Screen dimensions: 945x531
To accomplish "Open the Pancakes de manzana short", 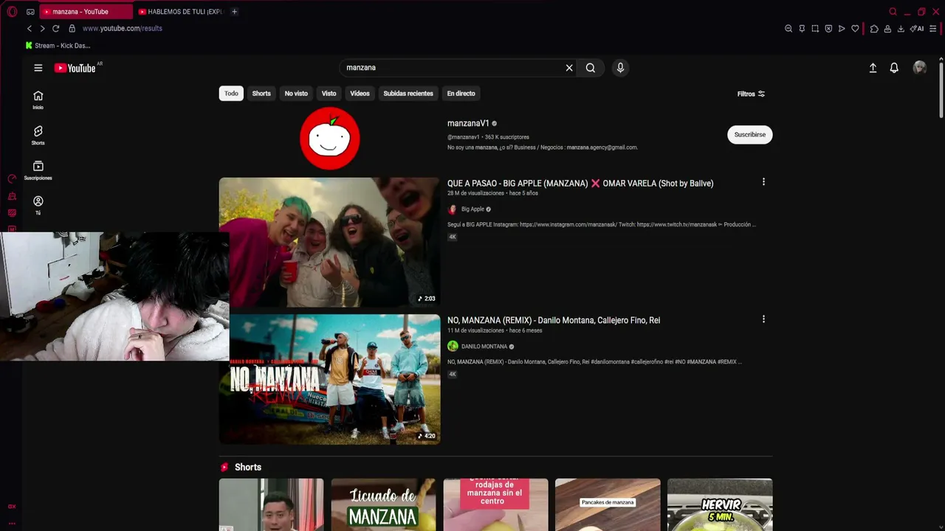I will 608,504.
